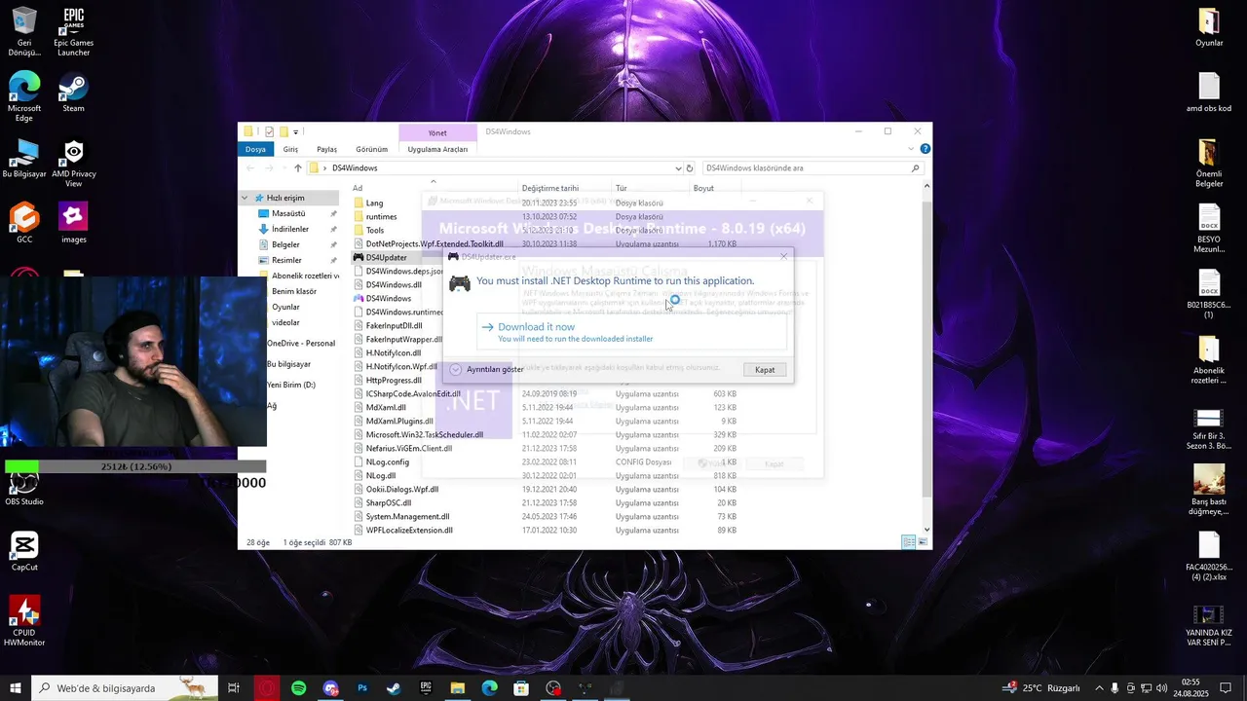Switch to the Paylaş ribbon tab
This screenshot has height=701, width=1247.
pos(326,149)
